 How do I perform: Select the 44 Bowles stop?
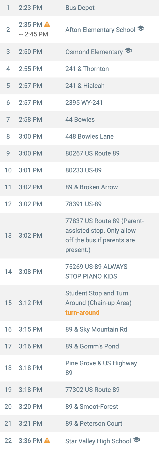coord(80,120)
